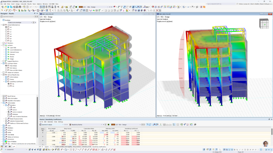Toggle the Envelope checkbox in Navigator
273x153 pixels.
[4, 20]
